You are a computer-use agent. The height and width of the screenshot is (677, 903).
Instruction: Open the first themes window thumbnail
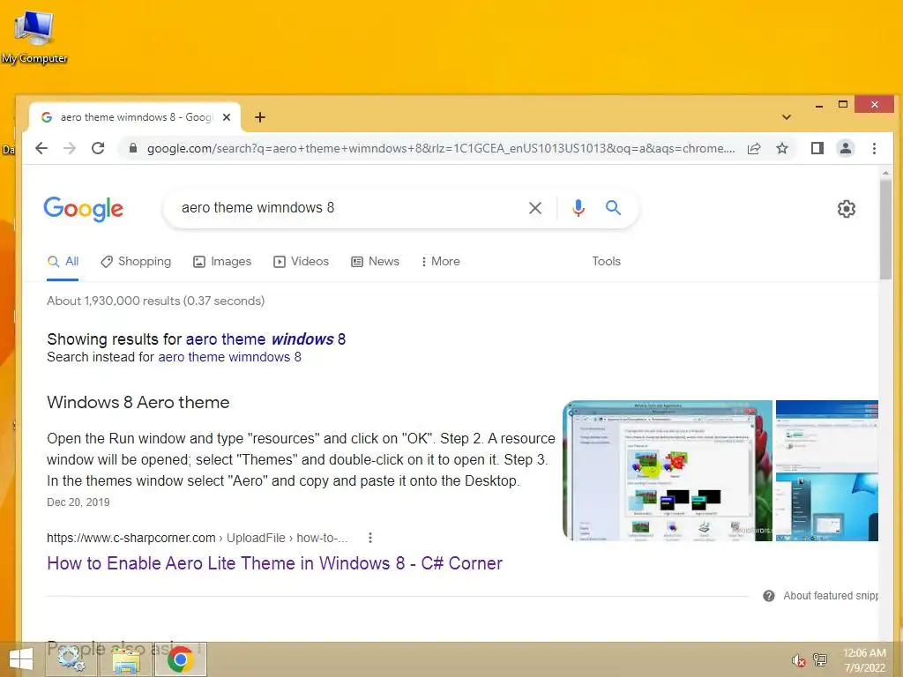coord(668,471)
